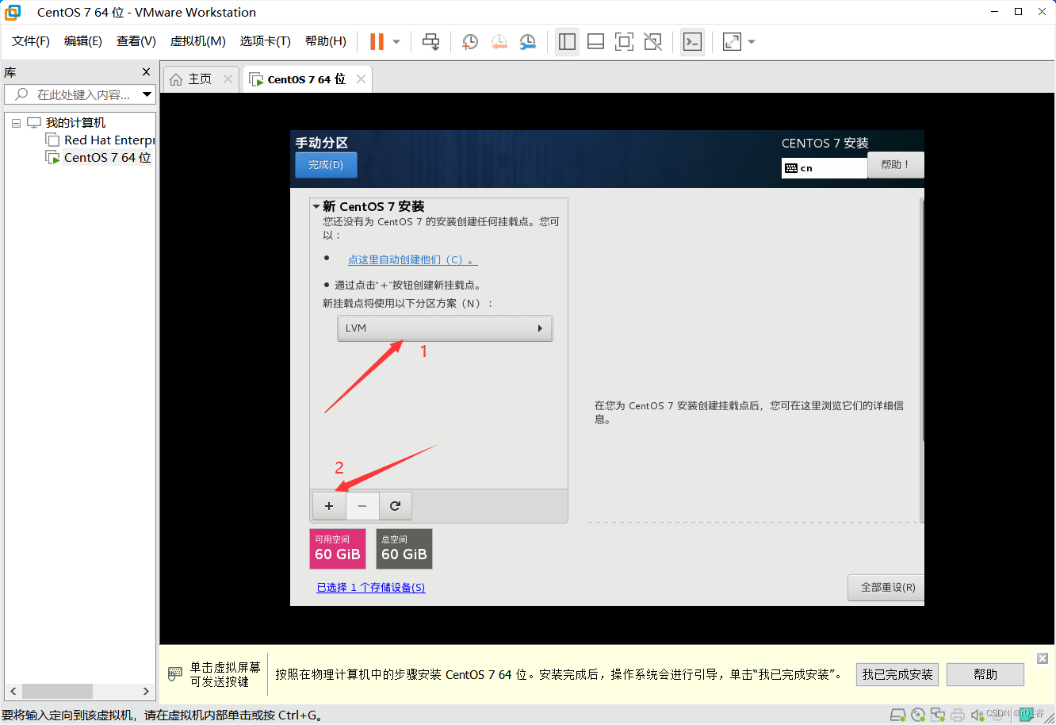Viewport: 1056px width, 725px height.
Task: Collapse the 新 CentOS 7 安装 section
Action: 316,207
